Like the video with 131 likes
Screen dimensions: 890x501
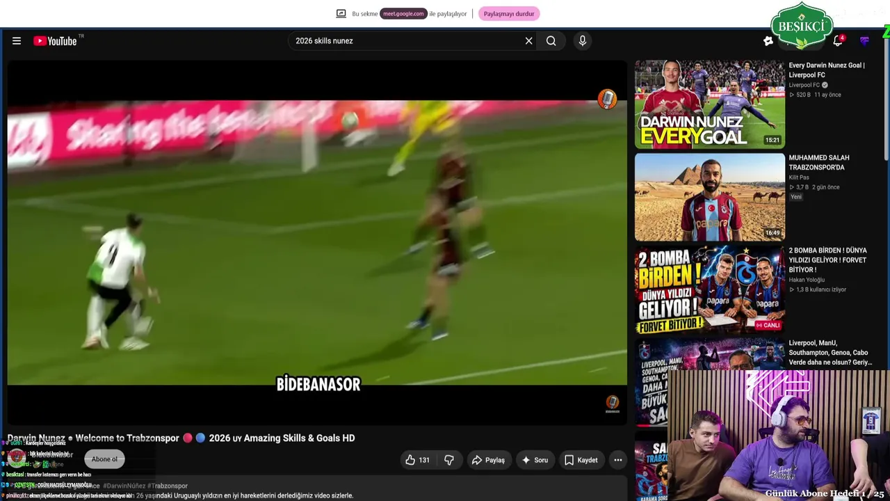pos(417,460)
